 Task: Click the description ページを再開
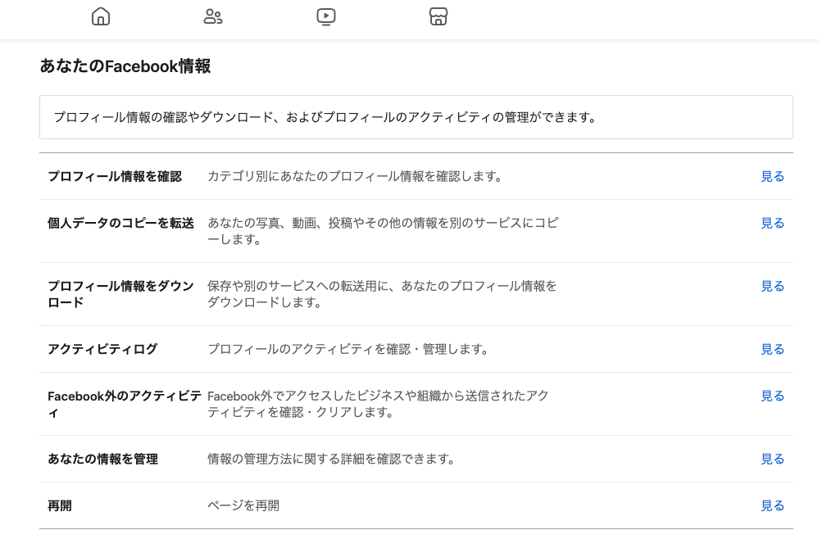pos(243,506)
